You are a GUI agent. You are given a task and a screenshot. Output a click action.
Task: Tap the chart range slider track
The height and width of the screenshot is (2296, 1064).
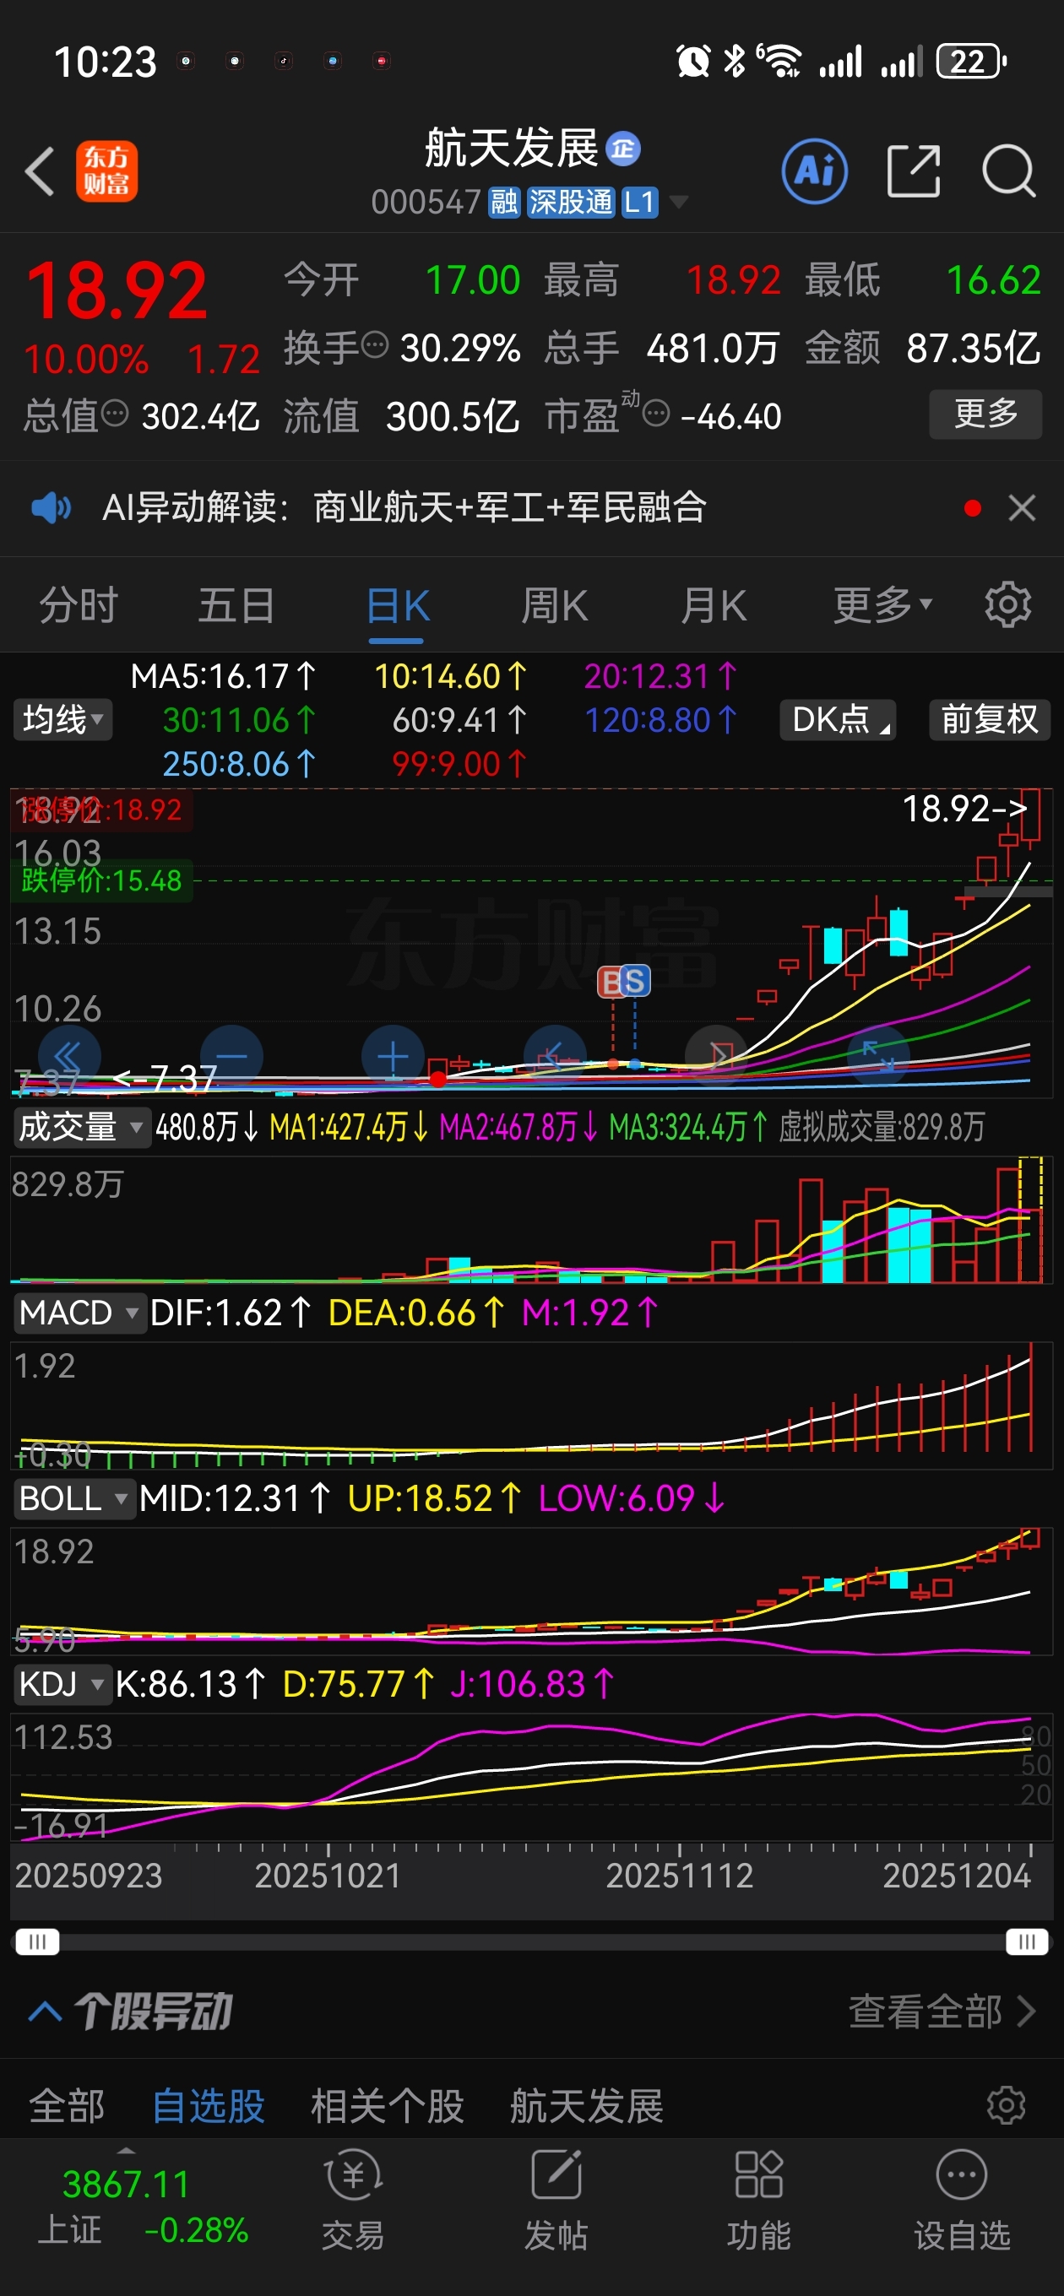531,1941
